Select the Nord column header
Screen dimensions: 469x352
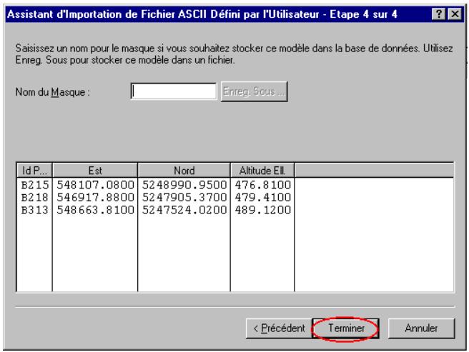184,171
